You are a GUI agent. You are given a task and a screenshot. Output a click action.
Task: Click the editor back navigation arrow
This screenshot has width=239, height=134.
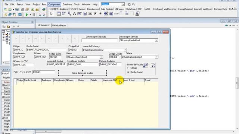coord(227,25)
